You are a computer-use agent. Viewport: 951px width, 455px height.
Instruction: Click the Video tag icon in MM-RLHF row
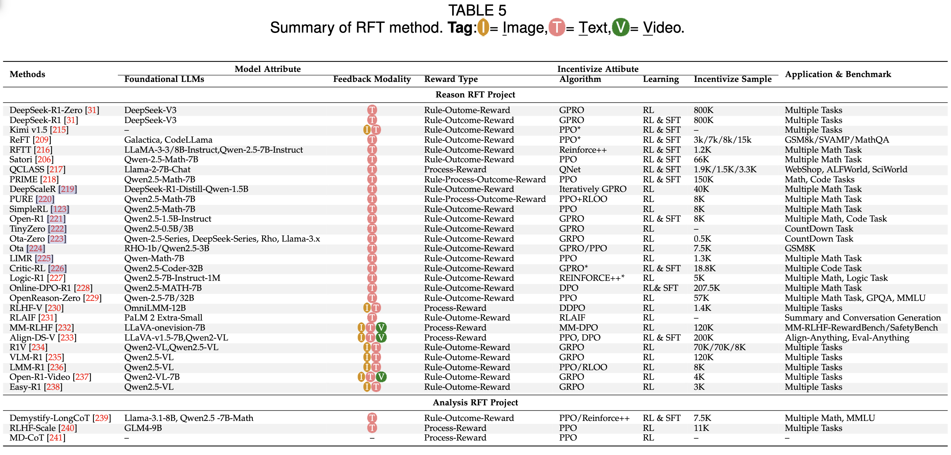381,328
